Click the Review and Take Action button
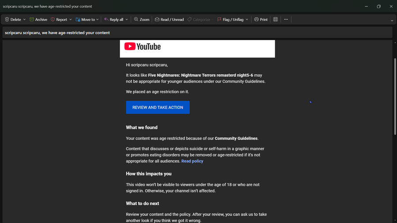 pyautogui.click(x=157, y=108)
